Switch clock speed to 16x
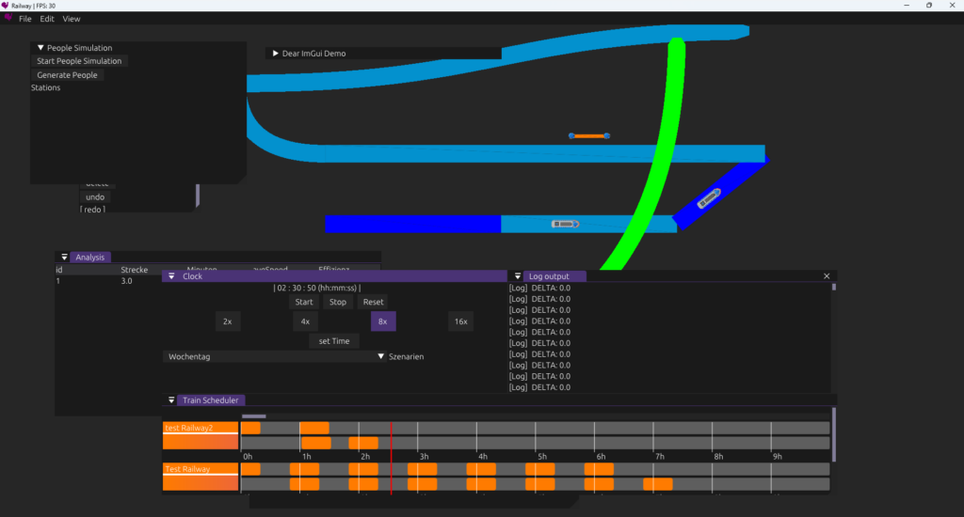Screen dimensions: 964x517 460,321
